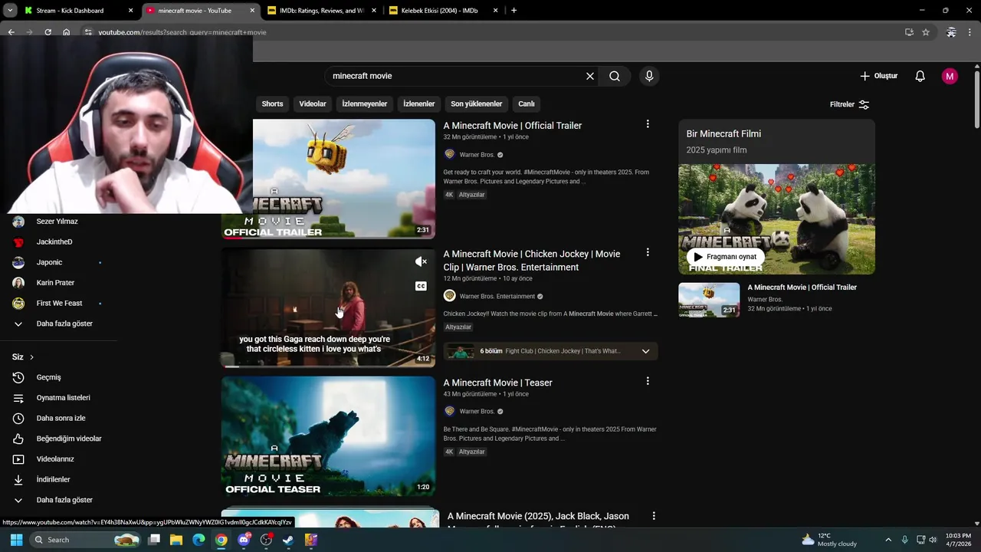Viewport: 981px width, 552px height.
Task: Open the Filtreler search filters
Action: click(x=849, y=104)
